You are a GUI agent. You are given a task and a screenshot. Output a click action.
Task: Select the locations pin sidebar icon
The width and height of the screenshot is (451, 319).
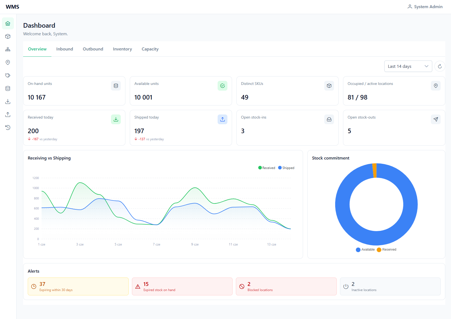[x=8, y=62]
